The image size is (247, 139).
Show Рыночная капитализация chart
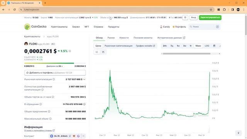click(118, 46)
